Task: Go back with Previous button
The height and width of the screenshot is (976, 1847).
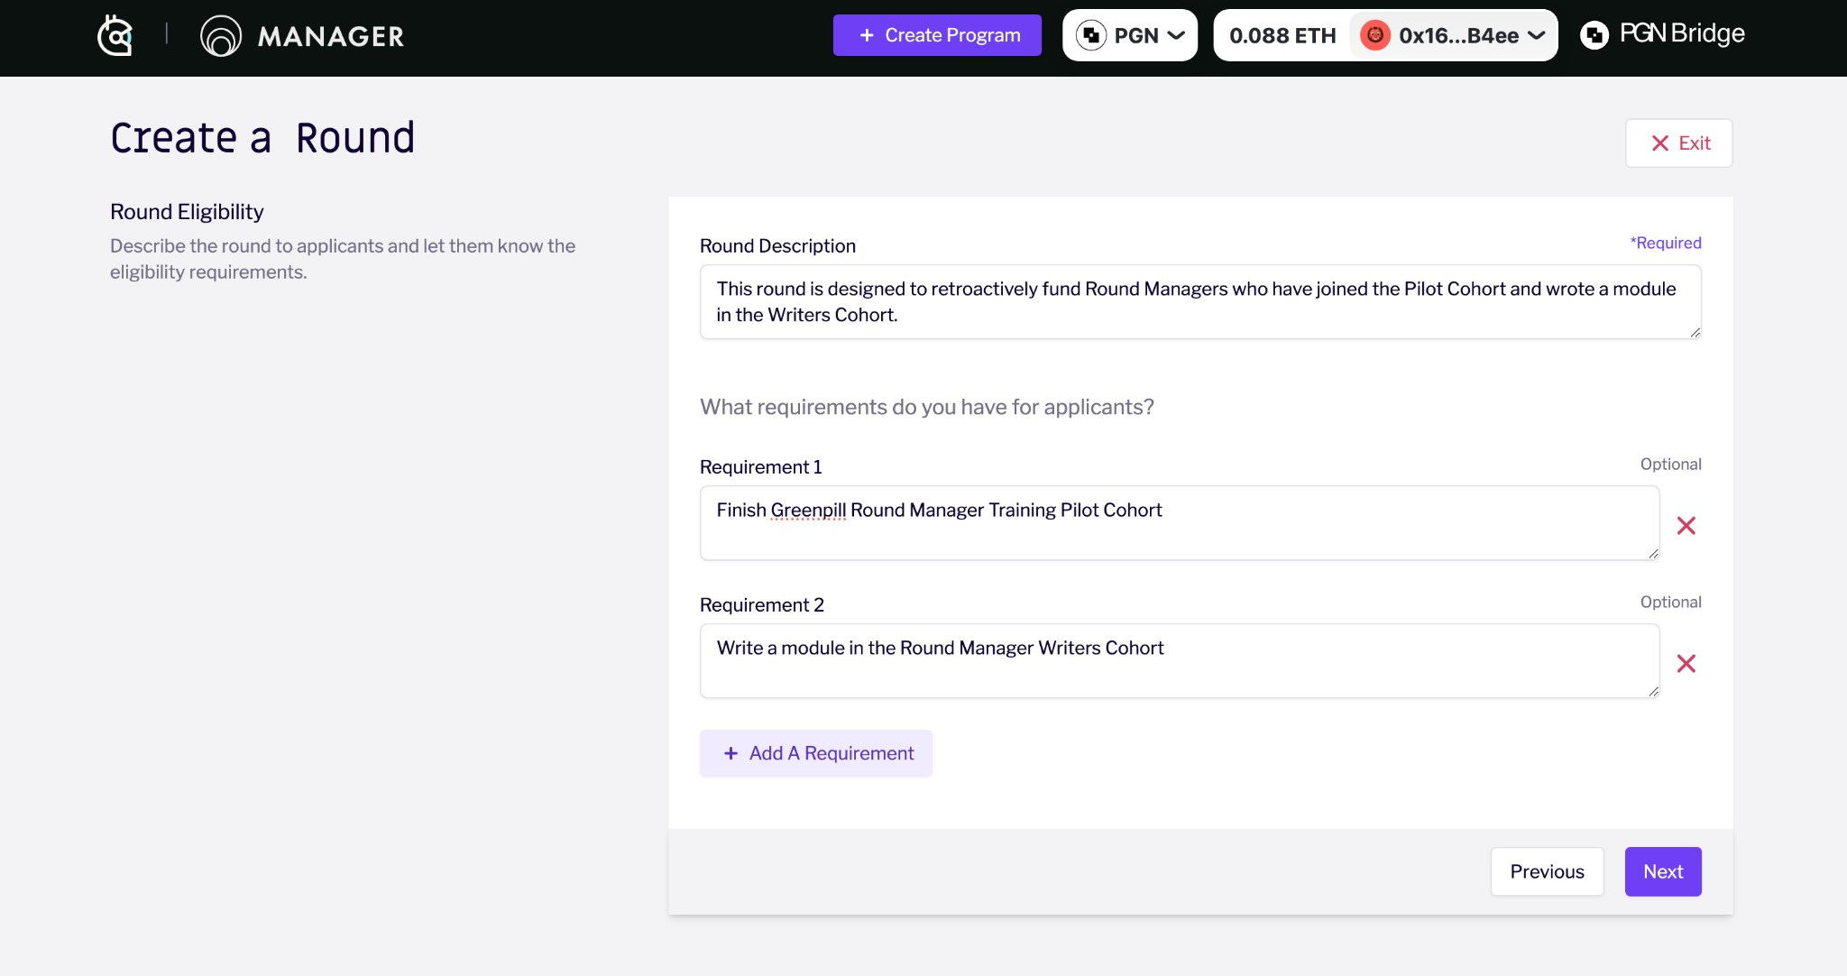Action: point(1548,871)
